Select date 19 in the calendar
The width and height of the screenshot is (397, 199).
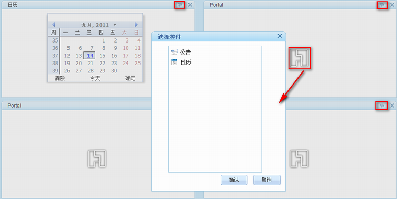click(x=67, y=63)
